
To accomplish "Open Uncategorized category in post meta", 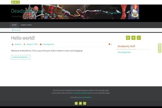I will click(x=48, y=44).
